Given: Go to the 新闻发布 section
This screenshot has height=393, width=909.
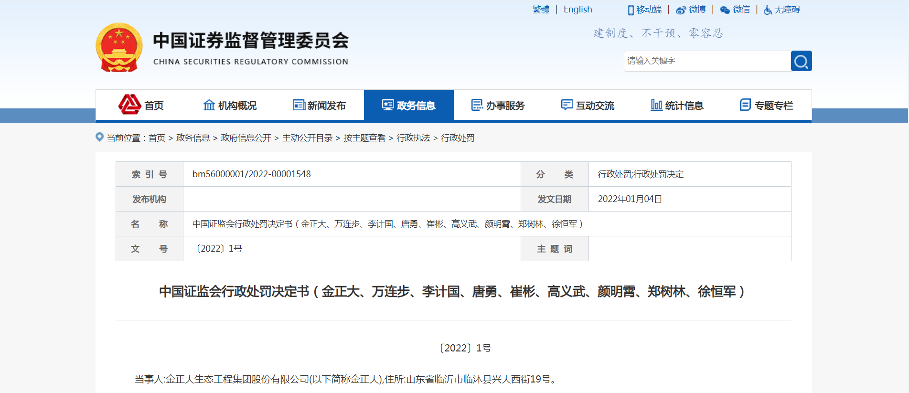Looking at the screenshot, I should point(320,105).
